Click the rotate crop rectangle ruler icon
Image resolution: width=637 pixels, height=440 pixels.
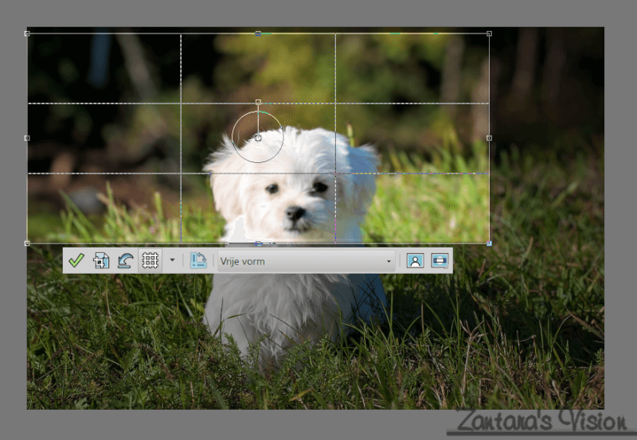[x=198, y=261]
